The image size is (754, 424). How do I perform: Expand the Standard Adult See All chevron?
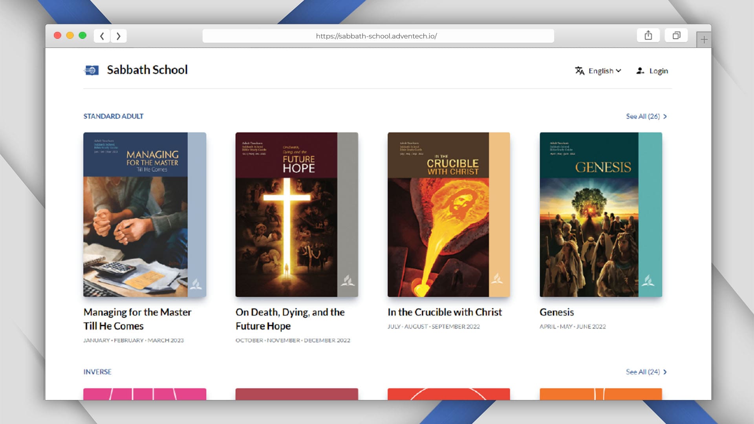click(665, 116)
